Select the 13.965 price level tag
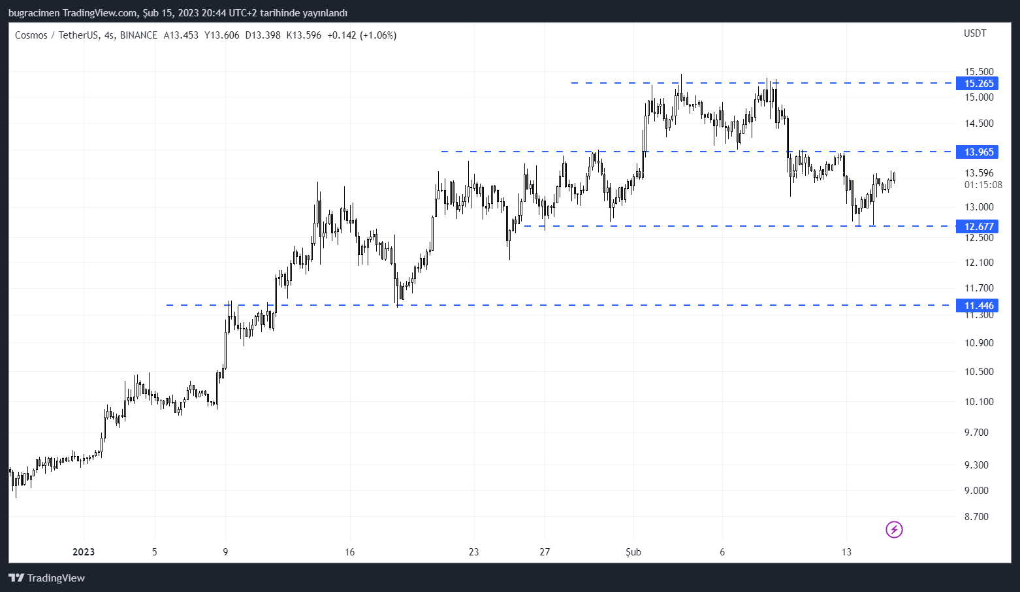The width and height of the screenshot is (1020, 592). click(x=978, y=152)
